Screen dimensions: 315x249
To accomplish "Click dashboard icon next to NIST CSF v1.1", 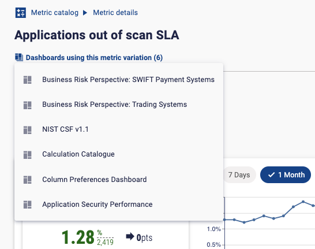I will point(28,130).
